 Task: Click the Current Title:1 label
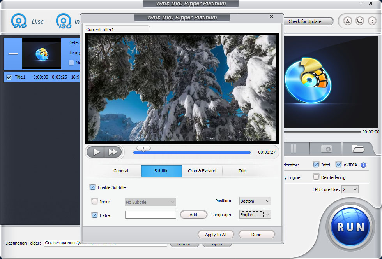click(100, 30)
